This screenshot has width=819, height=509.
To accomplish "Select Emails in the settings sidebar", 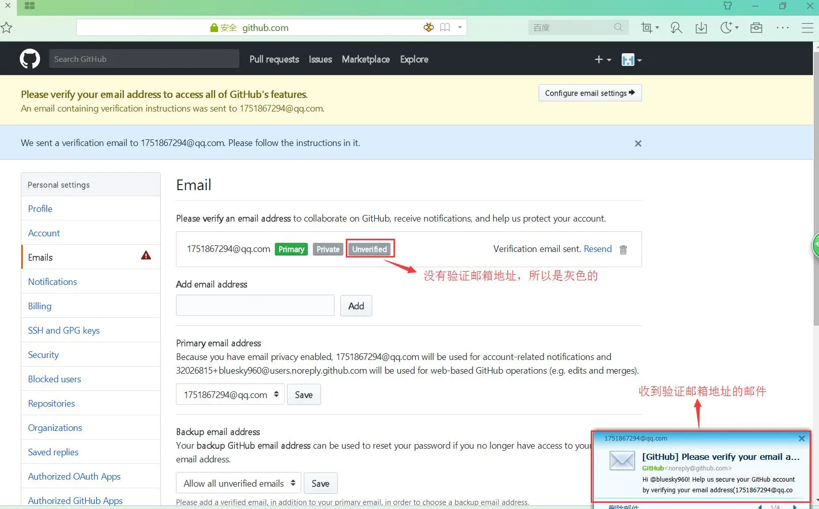I will coord(91,258).
